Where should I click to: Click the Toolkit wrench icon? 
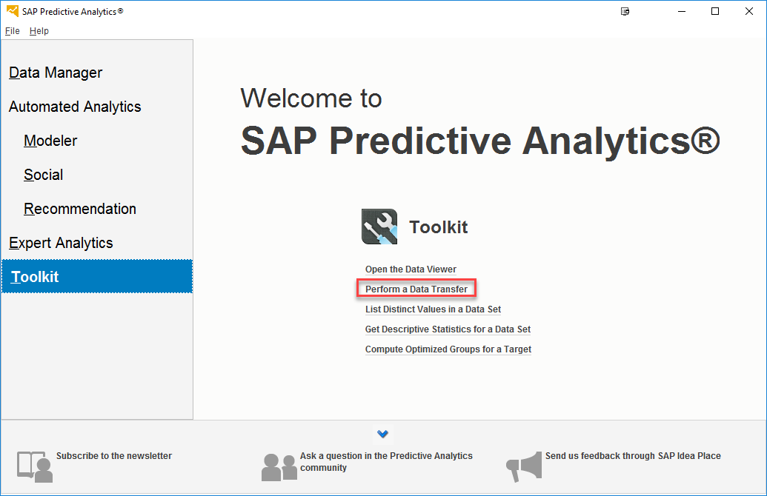(x=379, y=227)
